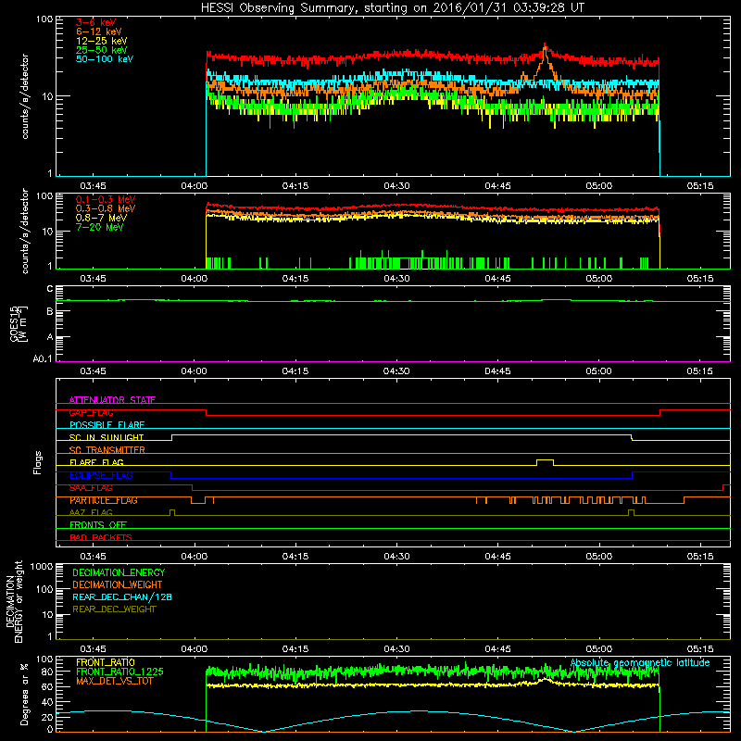Select the POSSIBLE_FLARE flag label
Screen dimensions: 741x741
click(x=107, y=425)
